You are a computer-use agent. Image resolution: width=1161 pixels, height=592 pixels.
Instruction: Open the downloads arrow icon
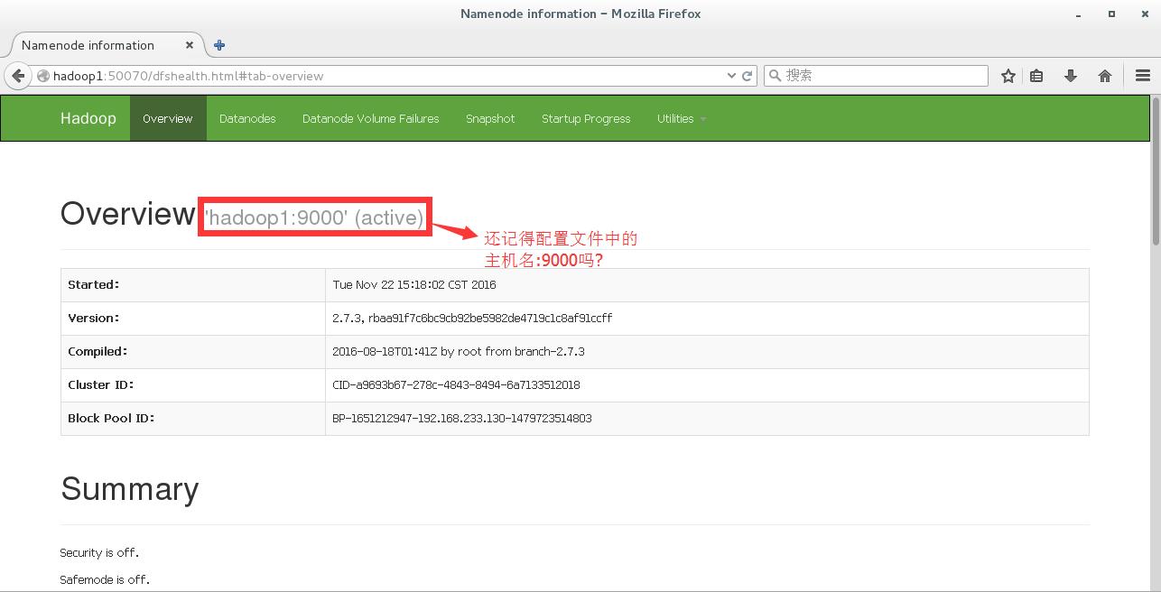pyautogui.click(x=1071, y=76)
